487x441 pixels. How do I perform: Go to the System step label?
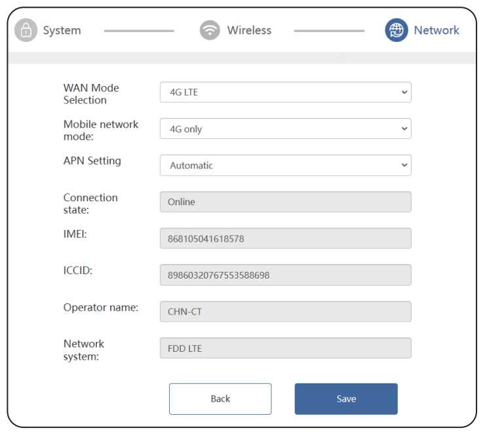(62, 30)
